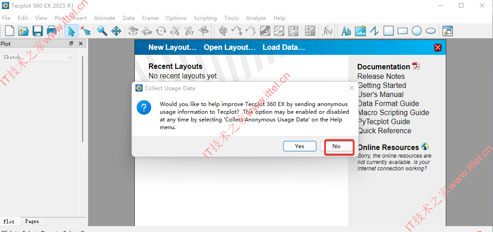The image size is (493, 232).
Task: Open the File menu
Action: click(6, 18)
